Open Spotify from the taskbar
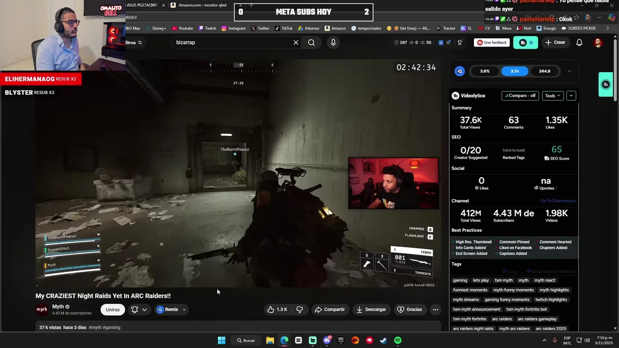 pos(398,340)
